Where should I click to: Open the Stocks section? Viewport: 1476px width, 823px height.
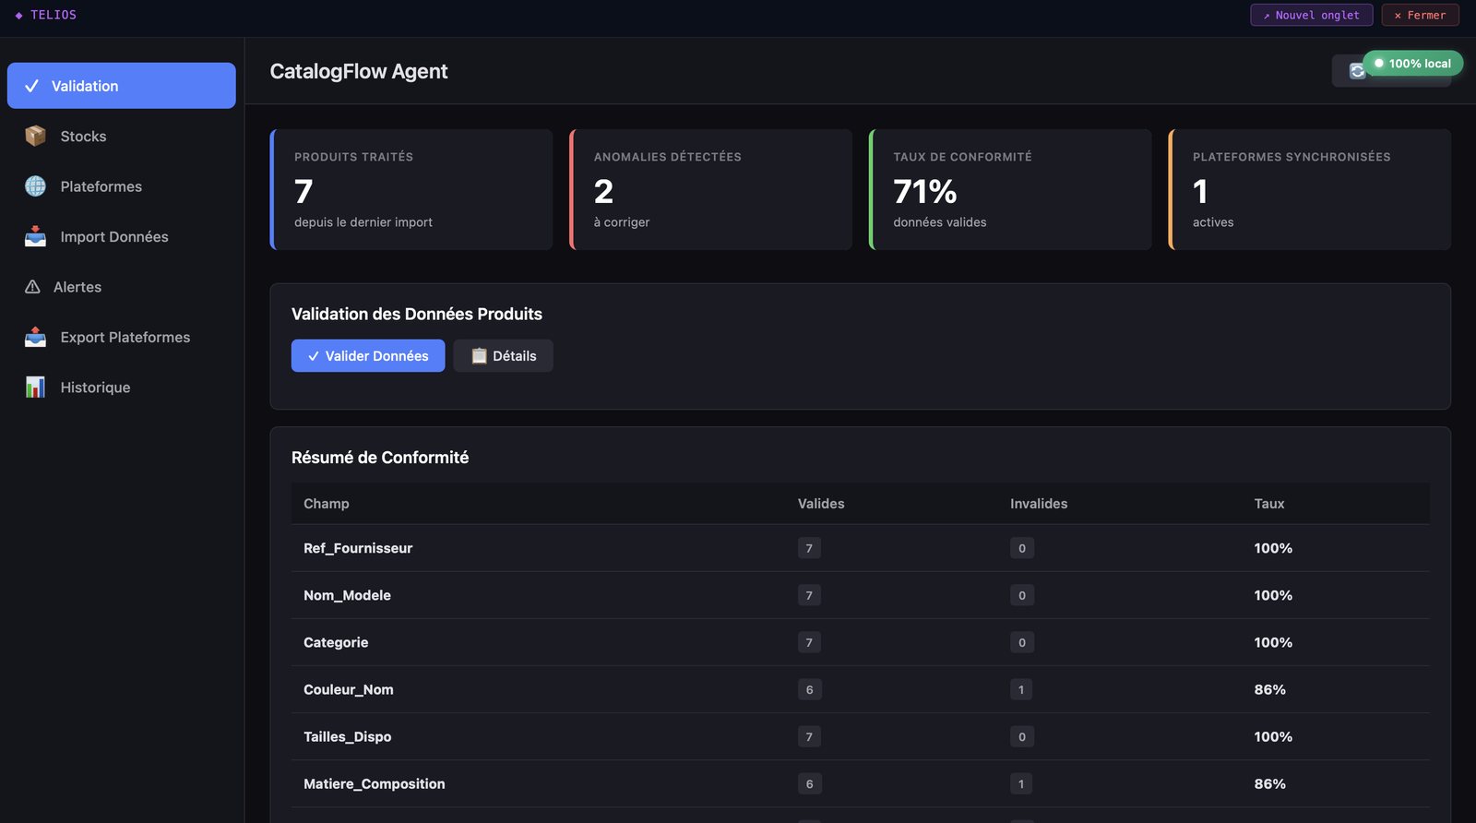point(122,136)
